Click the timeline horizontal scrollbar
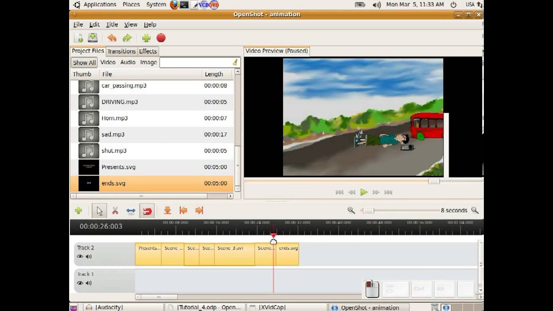Image resolution: width=553 pixels, height=311 pixels. tap(159, 297)
